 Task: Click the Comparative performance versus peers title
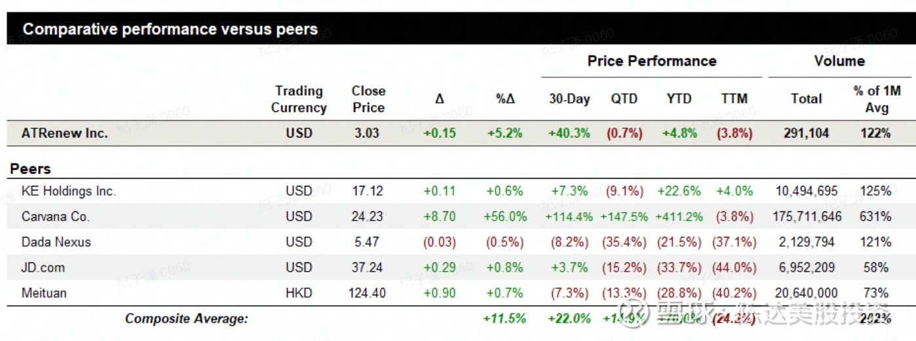tap(170, 29)
